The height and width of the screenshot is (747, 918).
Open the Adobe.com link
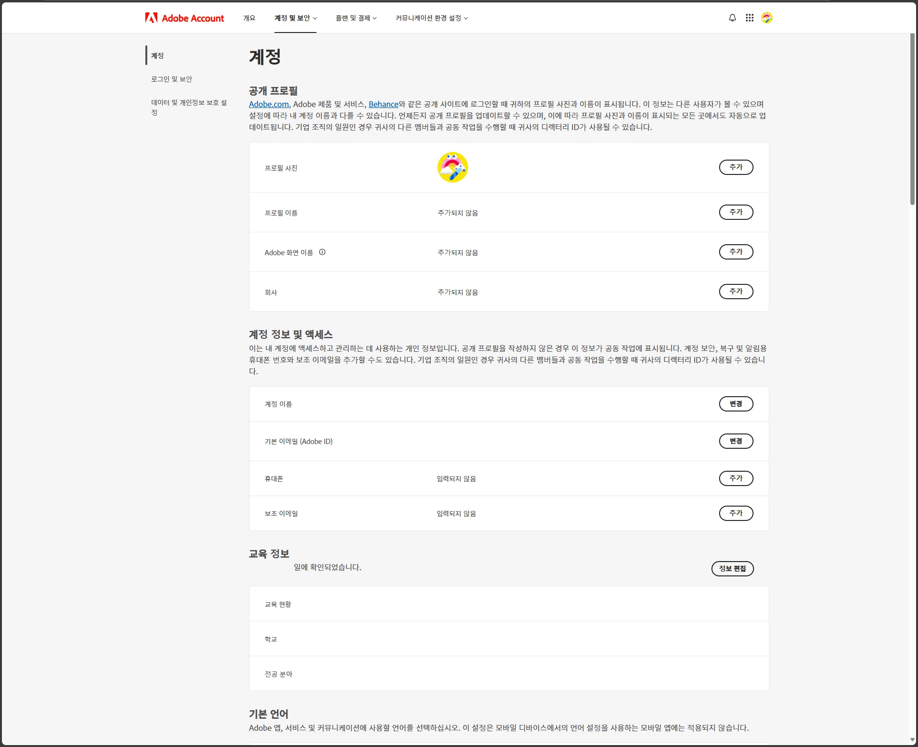pyautogui.click(x=269, y=104)
